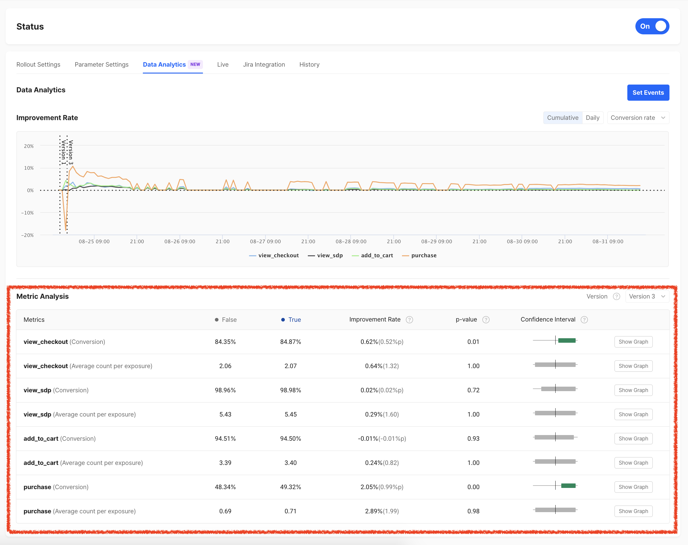Click the green confidence bar for view_checkout Conversion
This screenshot has width=688, height=545.
click(x=567, y=340)
